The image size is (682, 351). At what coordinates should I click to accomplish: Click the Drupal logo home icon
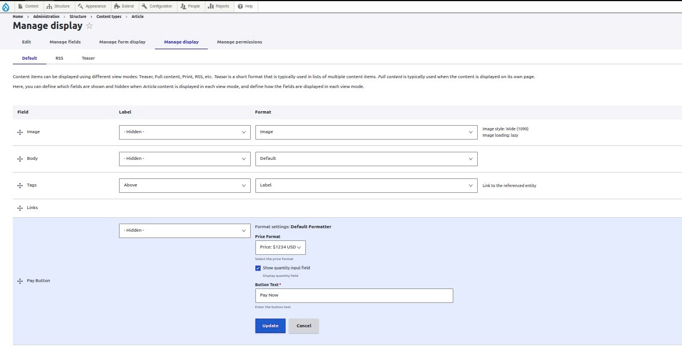[x=6, y=6]
